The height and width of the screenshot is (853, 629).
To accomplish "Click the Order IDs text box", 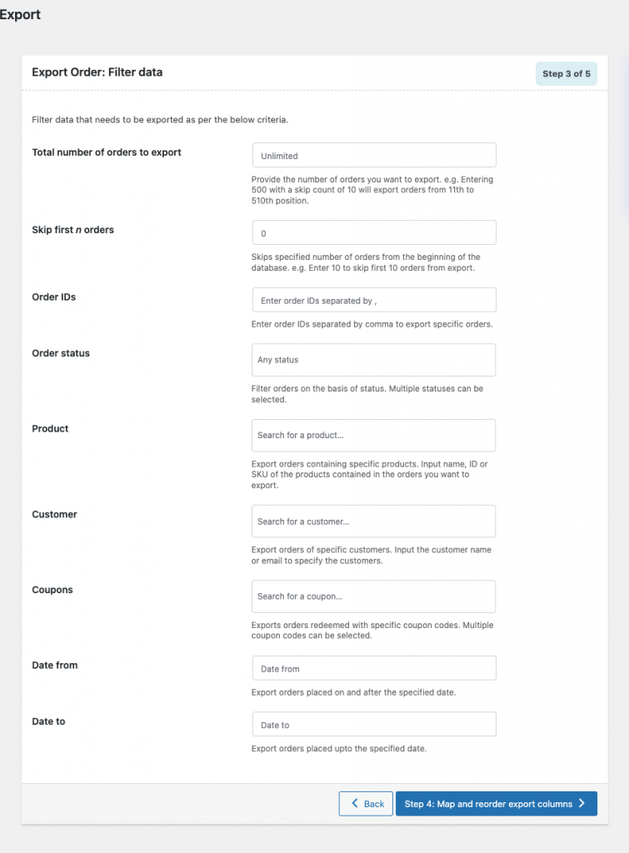I will (374, 301).
